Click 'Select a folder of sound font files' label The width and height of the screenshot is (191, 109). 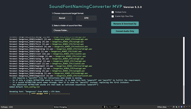click(67, 25)
